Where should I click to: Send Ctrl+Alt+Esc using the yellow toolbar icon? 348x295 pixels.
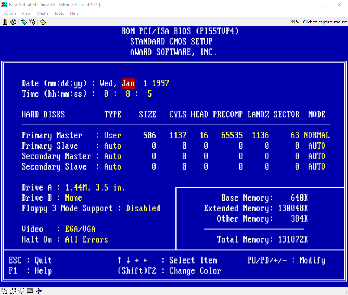point(33,22)
